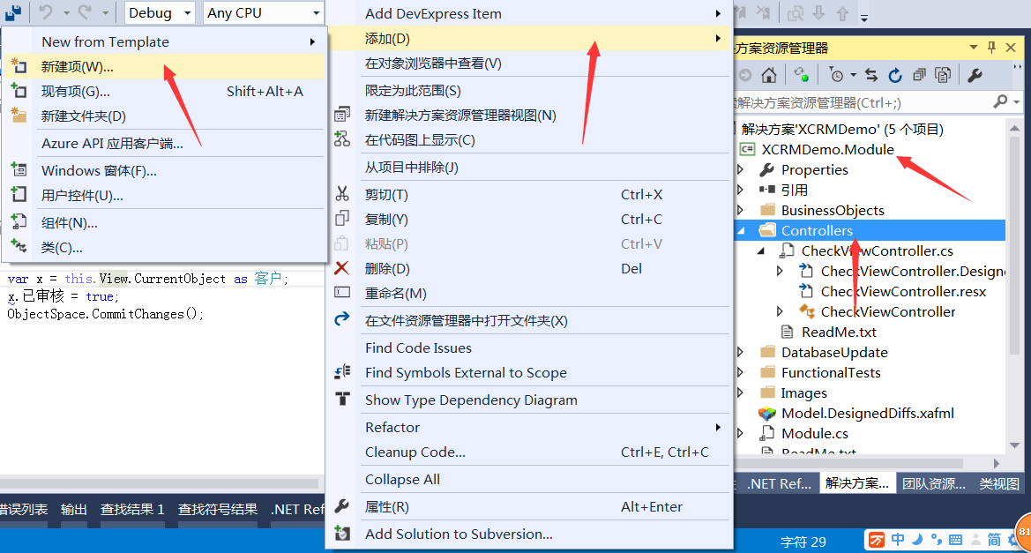Viewport: 1031px width, 553px height.
Task: Open the Refactor submenu
Action: 529,428
